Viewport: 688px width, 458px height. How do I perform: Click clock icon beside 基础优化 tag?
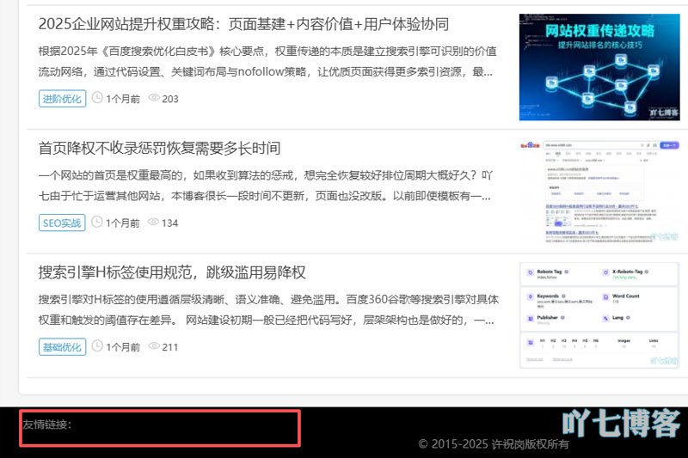97,345
